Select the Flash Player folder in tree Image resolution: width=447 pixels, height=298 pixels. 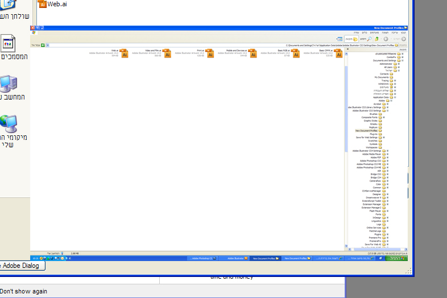[378, 211]
